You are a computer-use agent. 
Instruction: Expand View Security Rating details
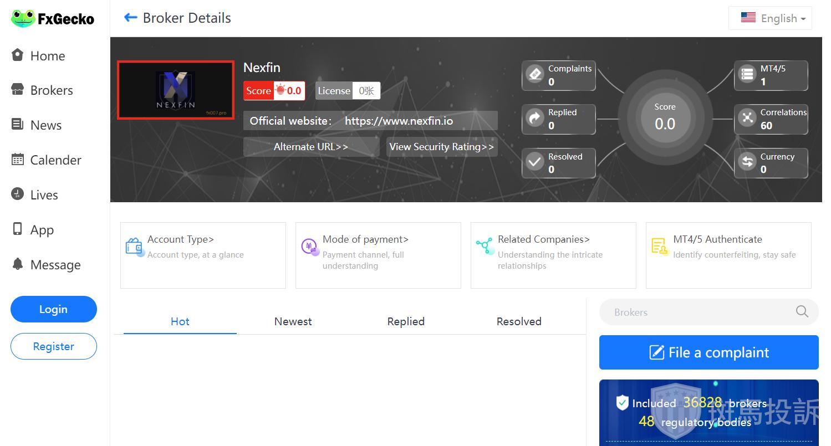tap(441, 147)
